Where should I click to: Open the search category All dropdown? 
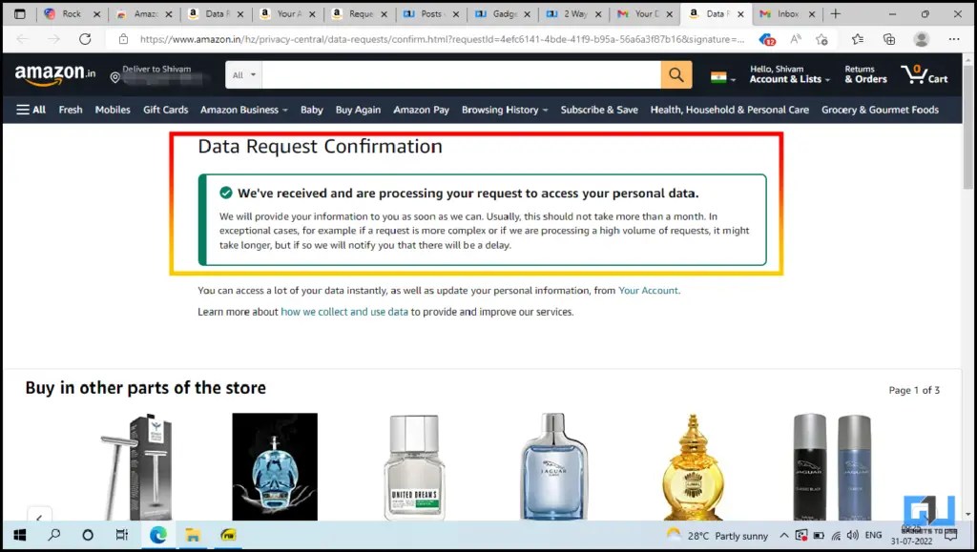[x=241, y=73]
